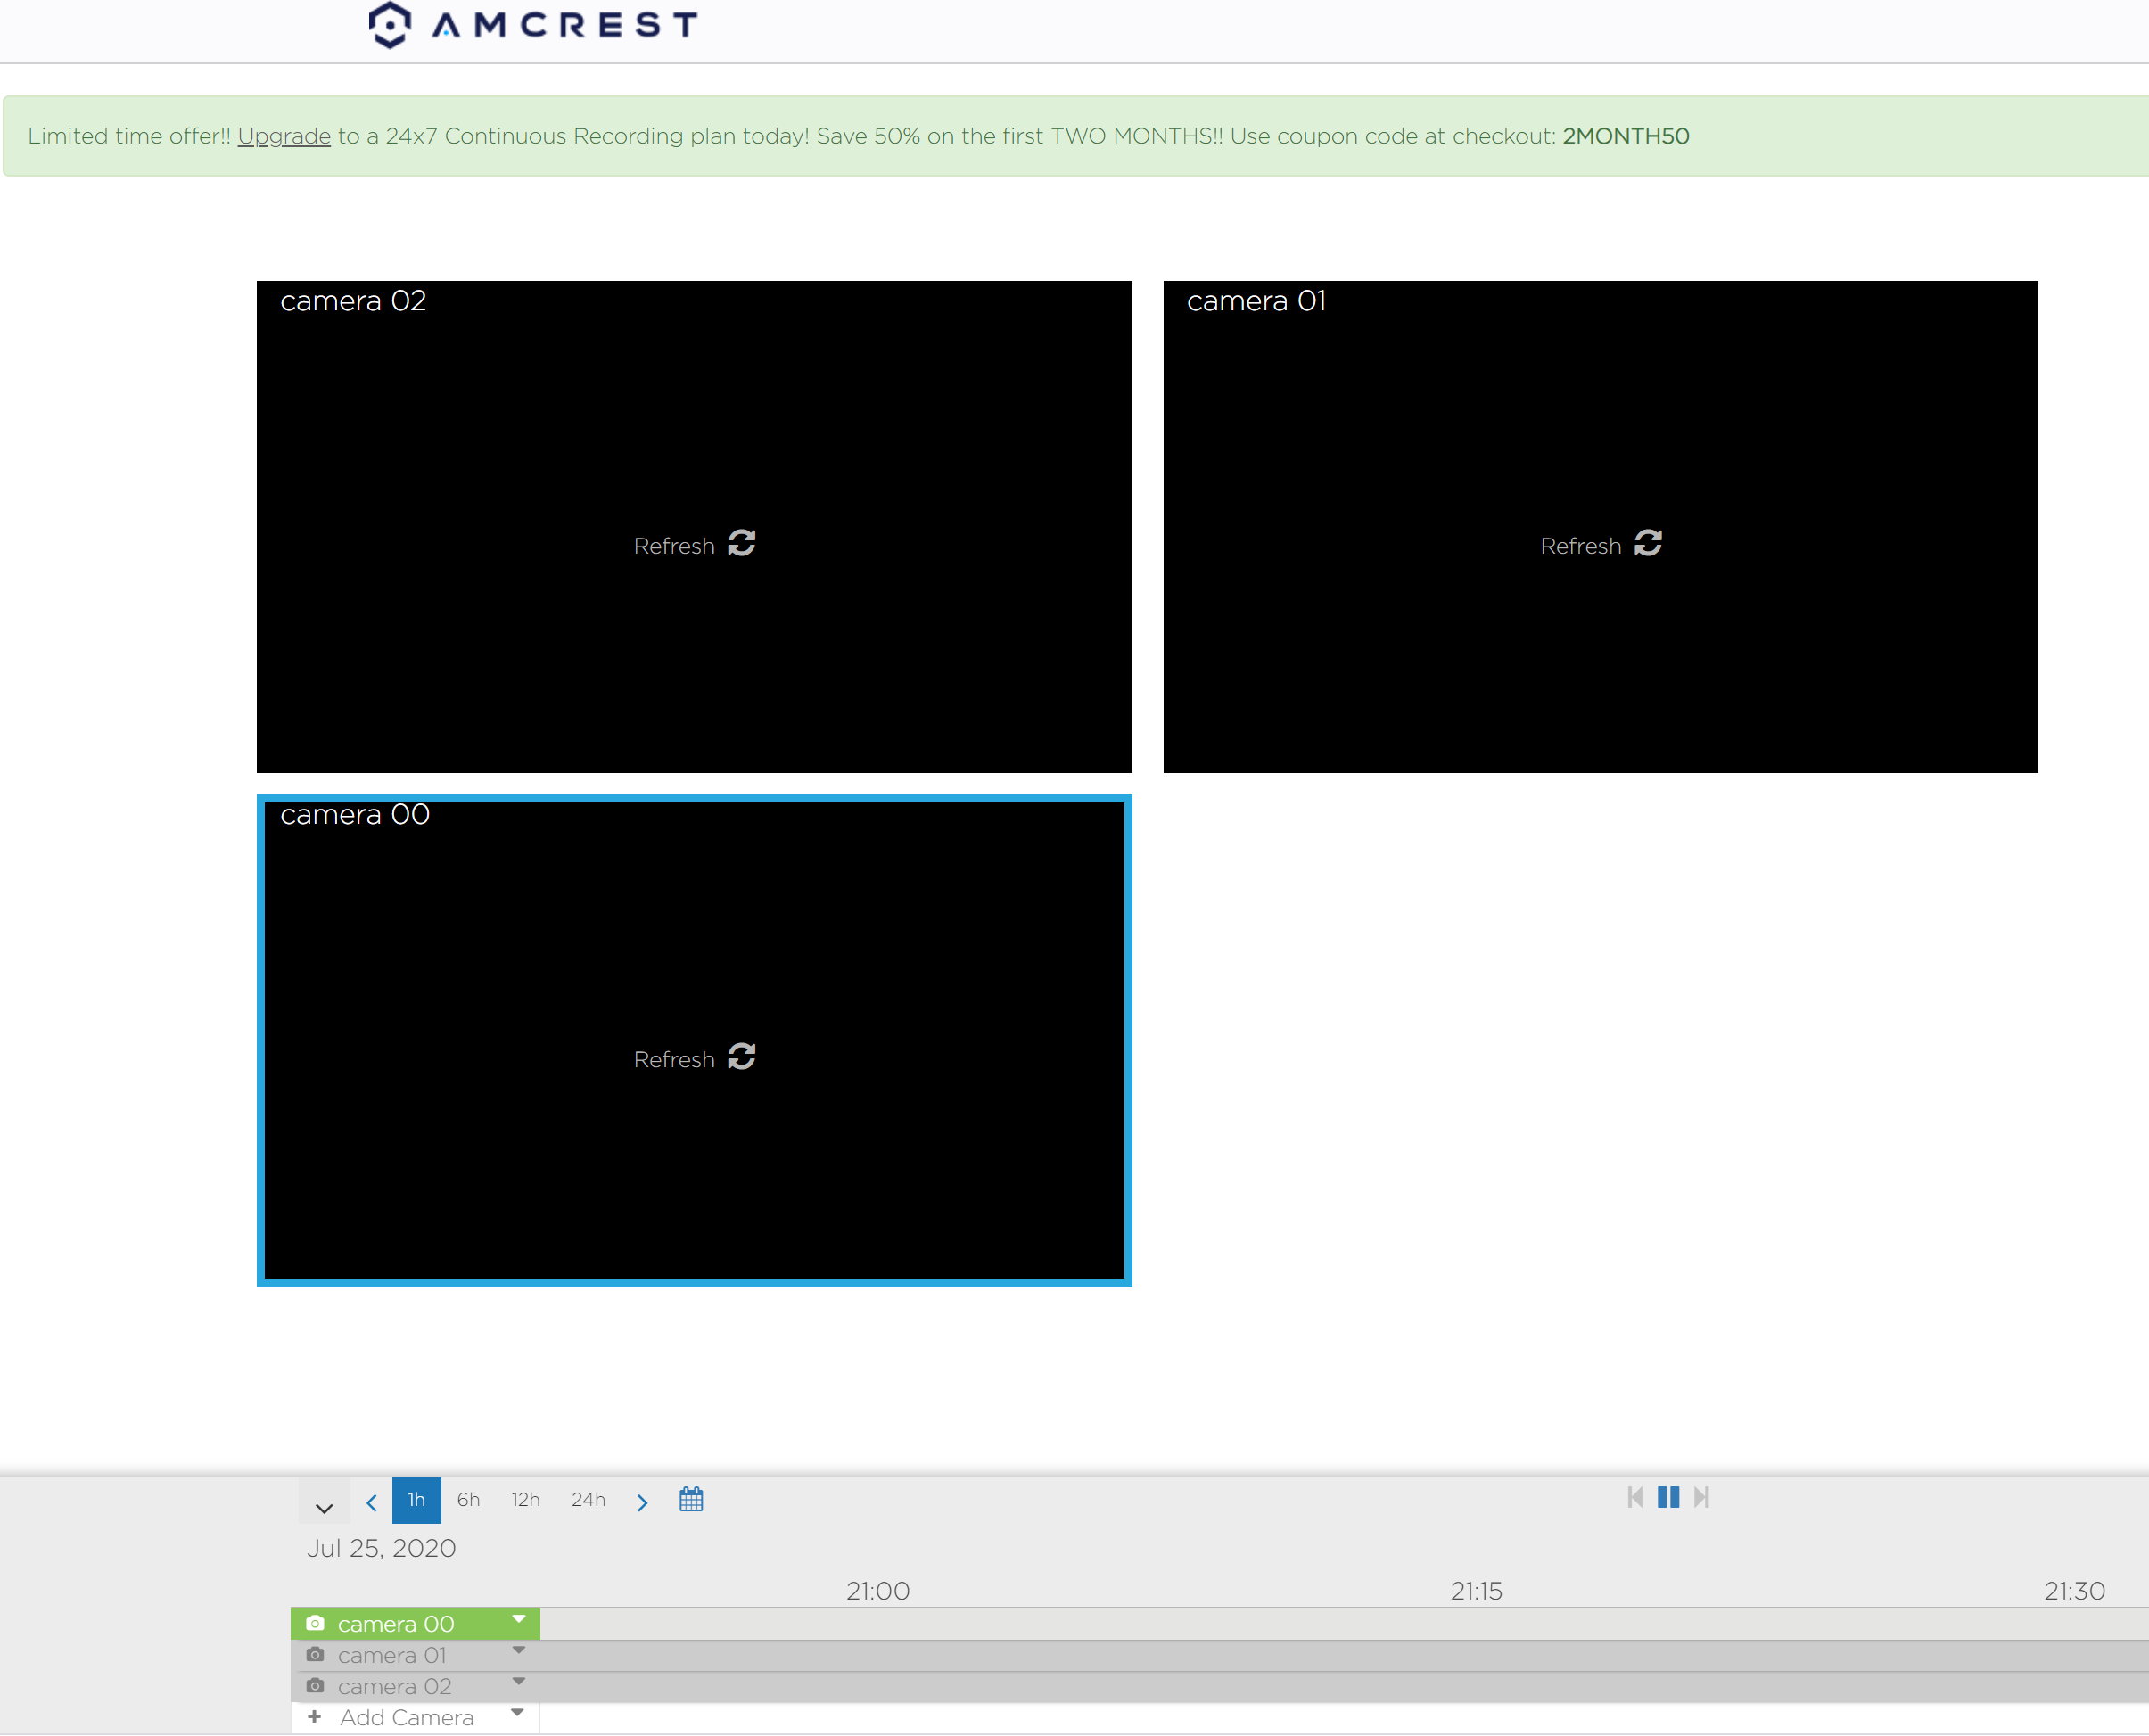Click the camera 02 timeline track
The height and width of the screenshot is (1736, 2149).
pyautogui.click(x=1344, y=1686)
